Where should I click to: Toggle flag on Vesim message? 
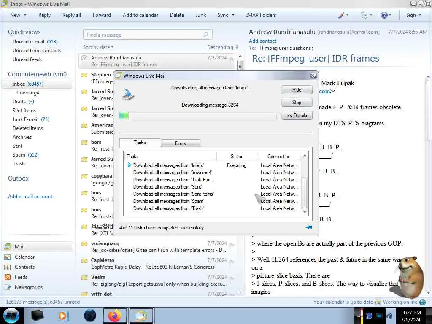pyautogui.click(x=232, y=279)
